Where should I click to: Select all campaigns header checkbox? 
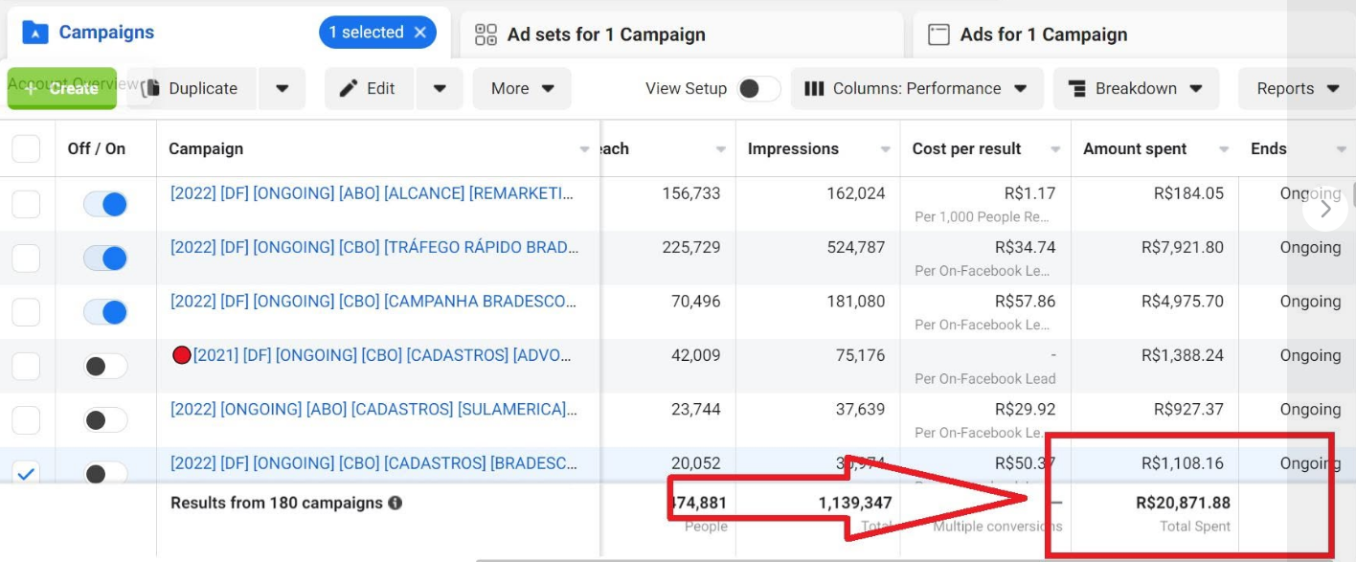point(26,148)
